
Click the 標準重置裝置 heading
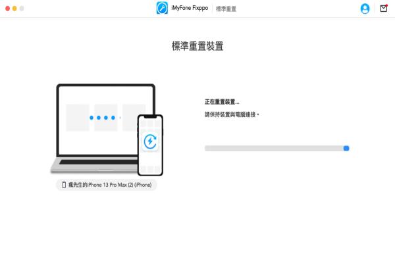coord(197,46)
